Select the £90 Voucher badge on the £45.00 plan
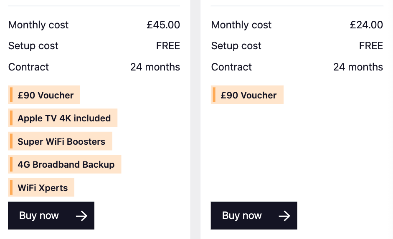The image size is (393, 239). pyautogui.click(x=44, y=95)
